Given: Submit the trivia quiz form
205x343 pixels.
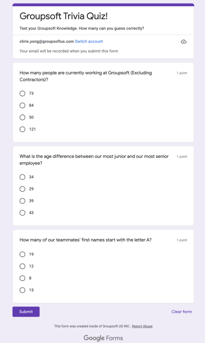Looking at the screenshot, I should pos(26,312).
